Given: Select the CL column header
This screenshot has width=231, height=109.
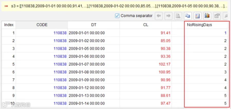Looking at the screenshot, I should (146, 25).
